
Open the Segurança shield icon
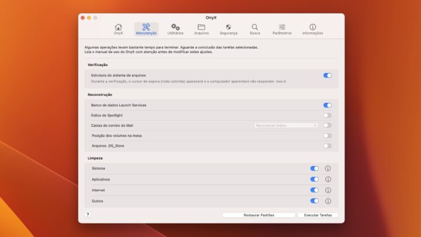(228, 27)
